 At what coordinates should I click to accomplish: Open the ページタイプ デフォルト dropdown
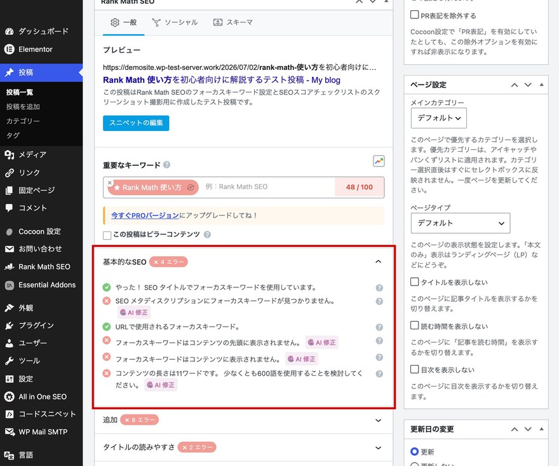coord(461,223)
